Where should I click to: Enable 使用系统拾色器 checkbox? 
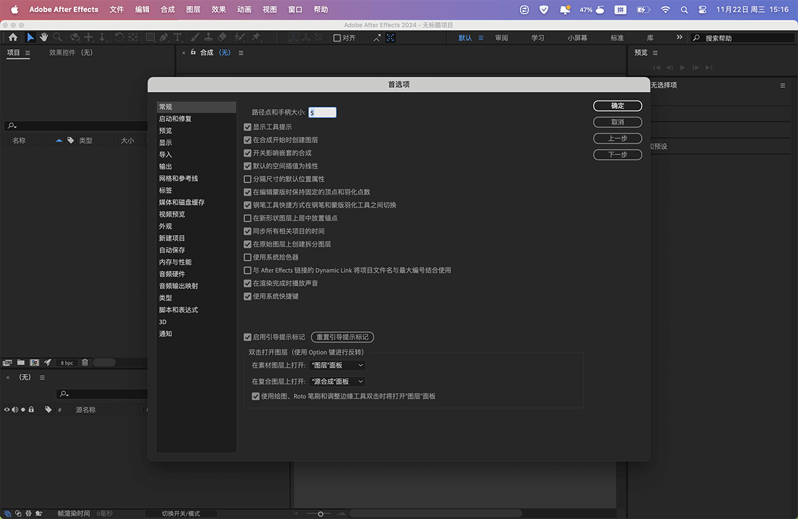coord(248,258)
